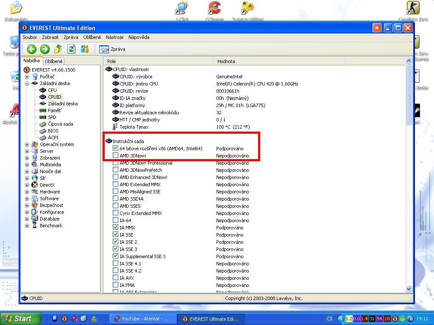This screenshot has height=325, width=434.
Task: Click the vertical scrollbar down arrow
Action: tap(409, 288)
